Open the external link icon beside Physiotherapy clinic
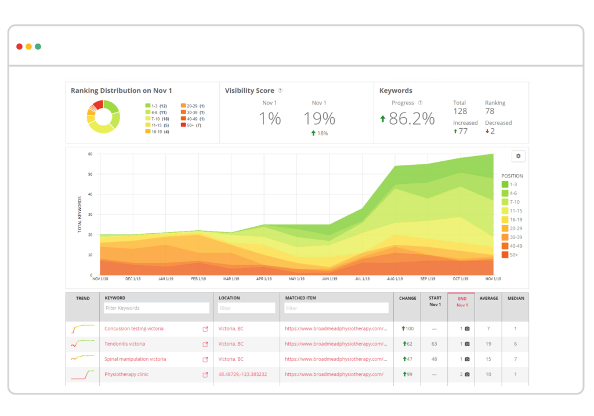This screenshot has width=594, height=416. coord(205,374)
